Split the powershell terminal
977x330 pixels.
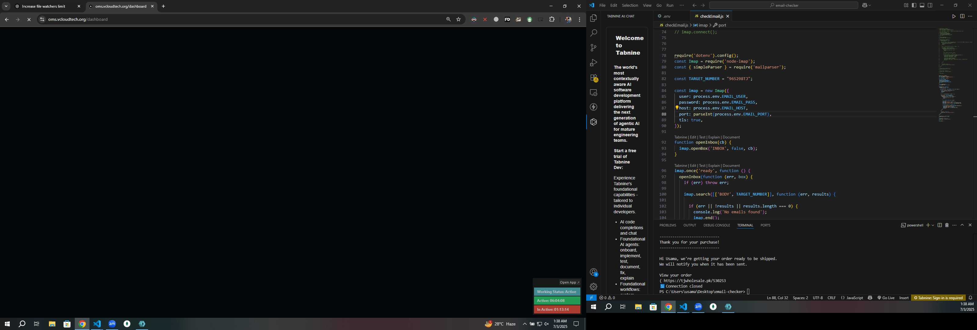point(939,225)
